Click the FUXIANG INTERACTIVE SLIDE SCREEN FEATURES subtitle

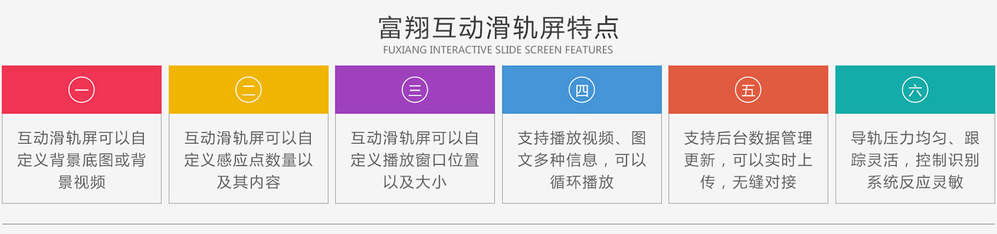point(498,50)
